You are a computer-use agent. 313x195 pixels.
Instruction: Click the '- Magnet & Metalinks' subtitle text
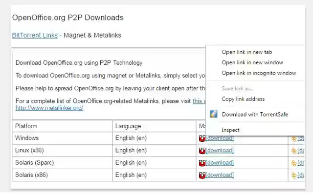point(90,35)
